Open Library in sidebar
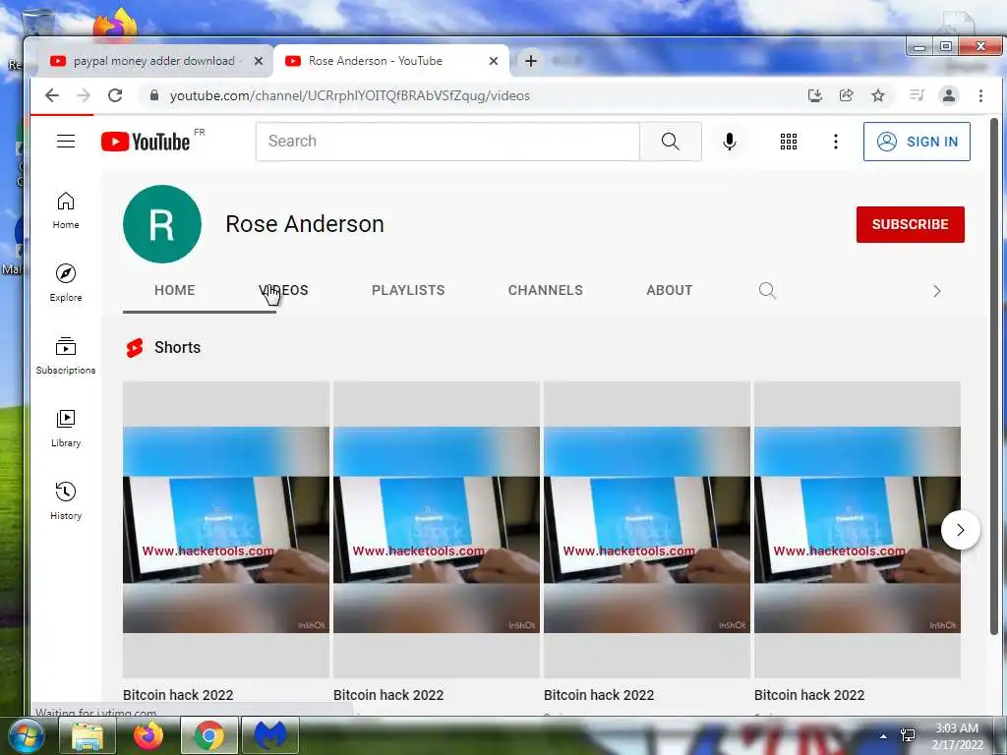Image resolution: width=1007 pixels, height=755 pixels. [66, 429]
